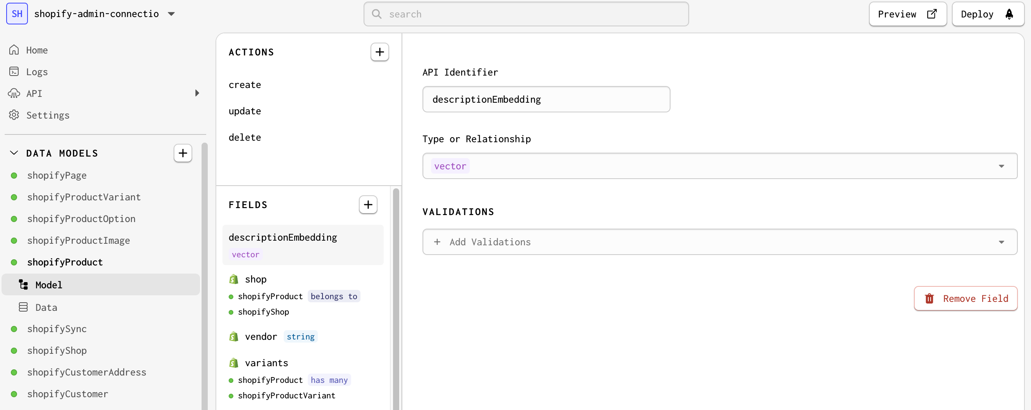Add a new data model

(183, 153)
